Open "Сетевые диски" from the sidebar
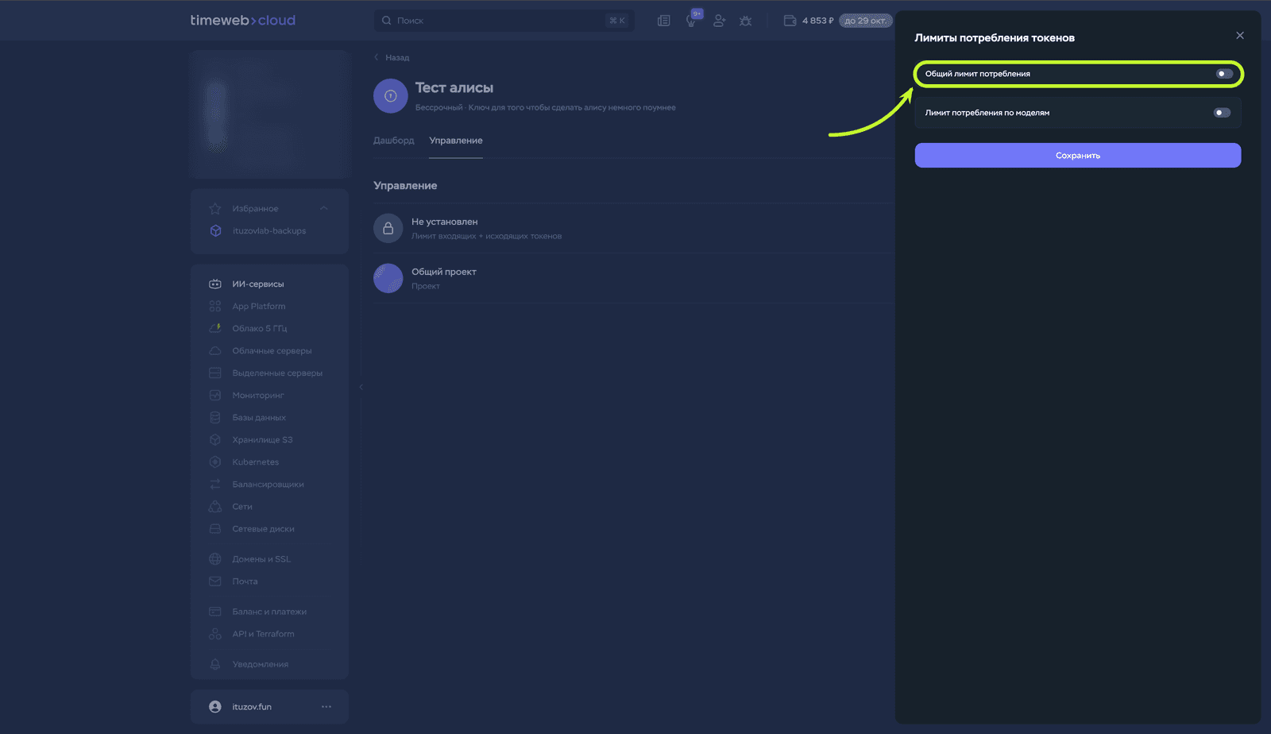Screen dimensions: 1271x734 [263, 529]
